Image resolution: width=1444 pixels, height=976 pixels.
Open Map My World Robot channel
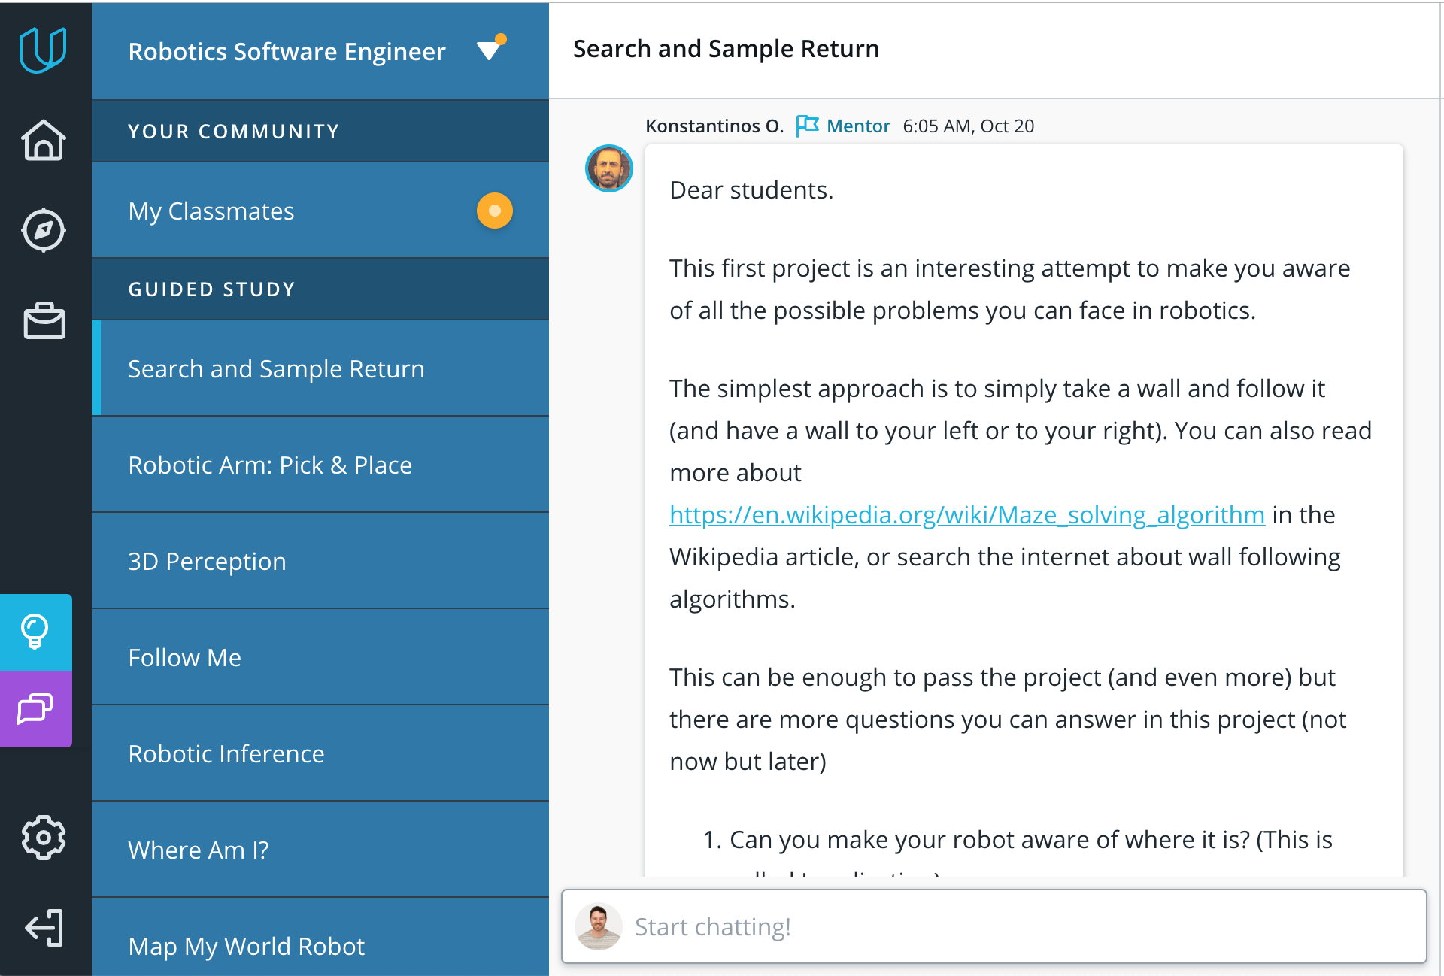click(320, 946)
